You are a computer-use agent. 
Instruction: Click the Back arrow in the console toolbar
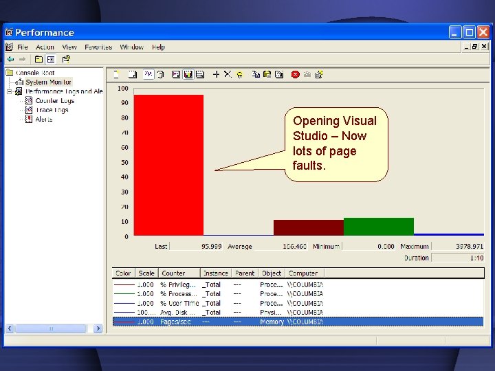click(x=11, y=59)
